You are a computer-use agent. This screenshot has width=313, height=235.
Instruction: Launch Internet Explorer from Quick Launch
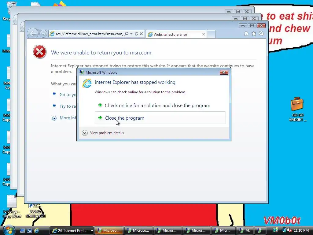(37, 230)
